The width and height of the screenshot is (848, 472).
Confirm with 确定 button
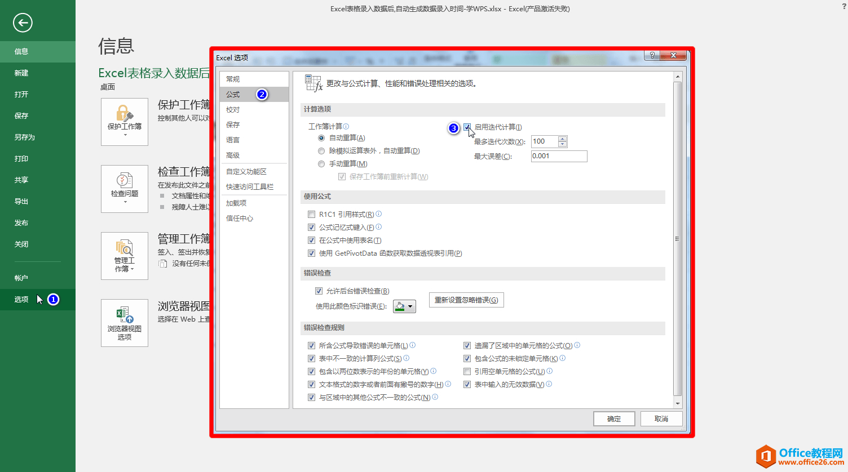coord(614,418)
